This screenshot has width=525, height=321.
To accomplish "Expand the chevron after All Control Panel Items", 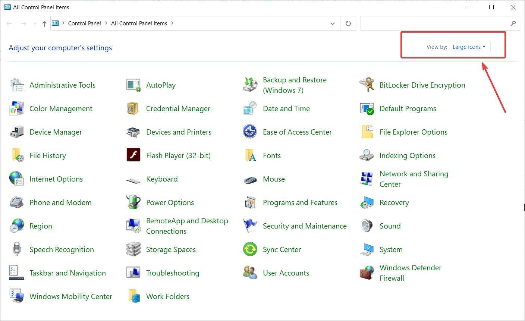I will pyautogui.click(x=172, y=23).
